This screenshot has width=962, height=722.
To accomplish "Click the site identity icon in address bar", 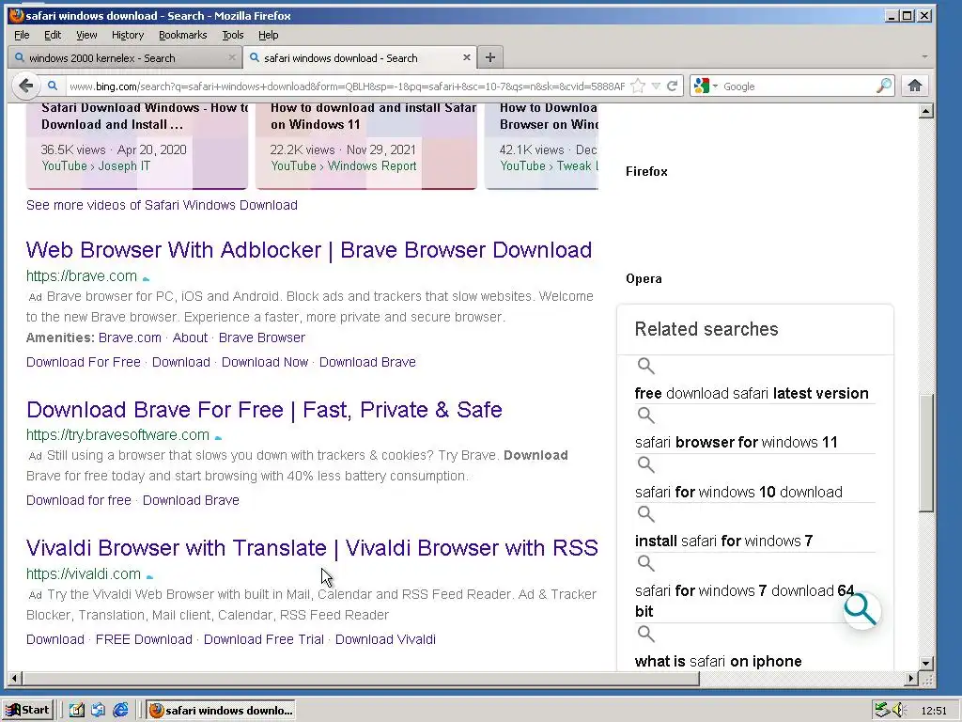I will pos(53,86).
